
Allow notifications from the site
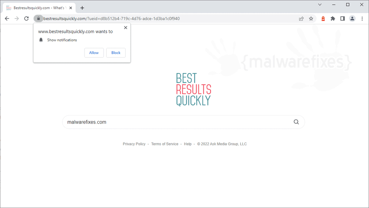94,53
